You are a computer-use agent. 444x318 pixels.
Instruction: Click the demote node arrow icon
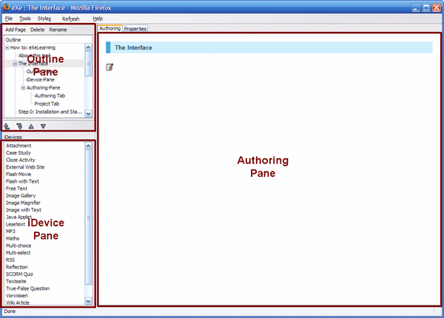19,126
